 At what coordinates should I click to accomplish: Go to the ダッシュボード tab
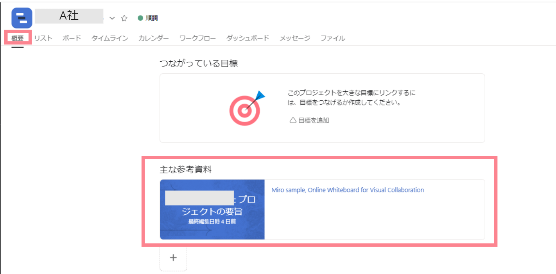[x=248, y=38]
